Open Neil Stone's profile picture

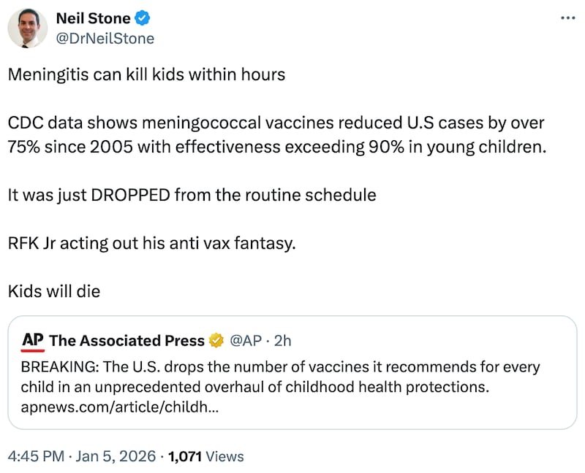(27, 28)
